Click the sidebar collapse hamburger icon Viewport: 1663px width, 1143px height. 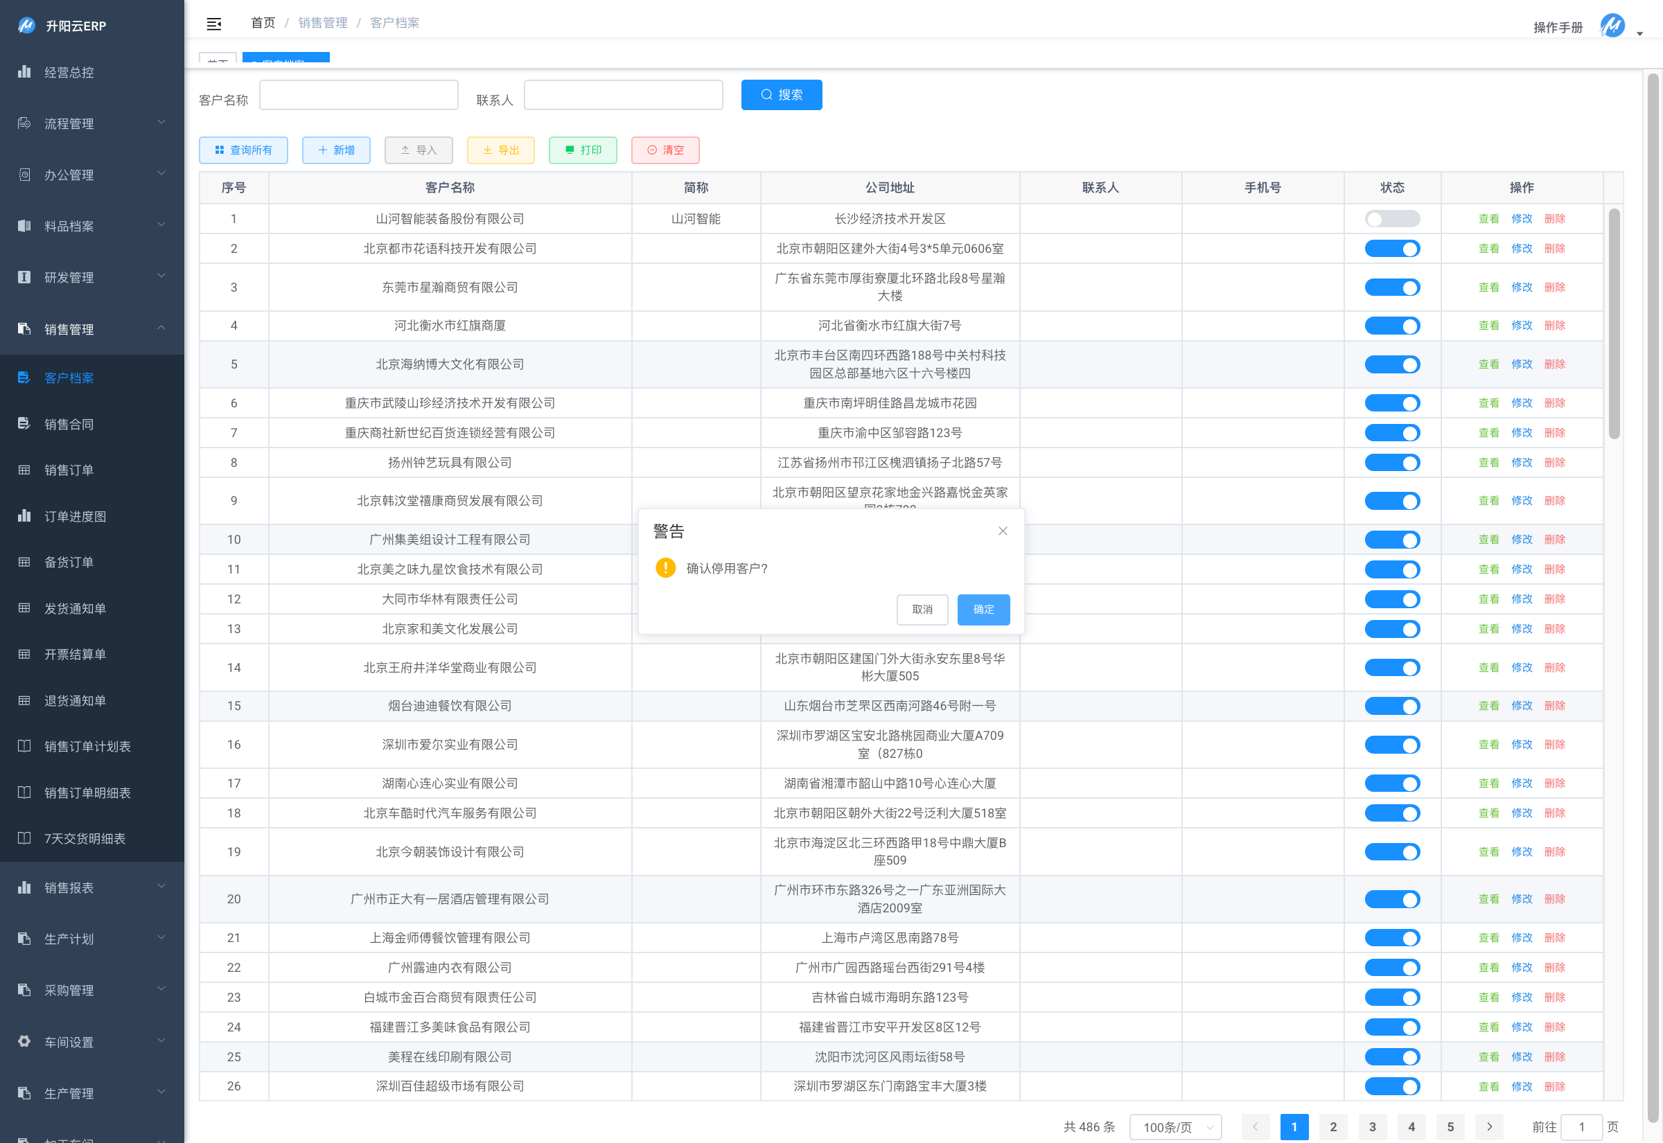[213, 24]
